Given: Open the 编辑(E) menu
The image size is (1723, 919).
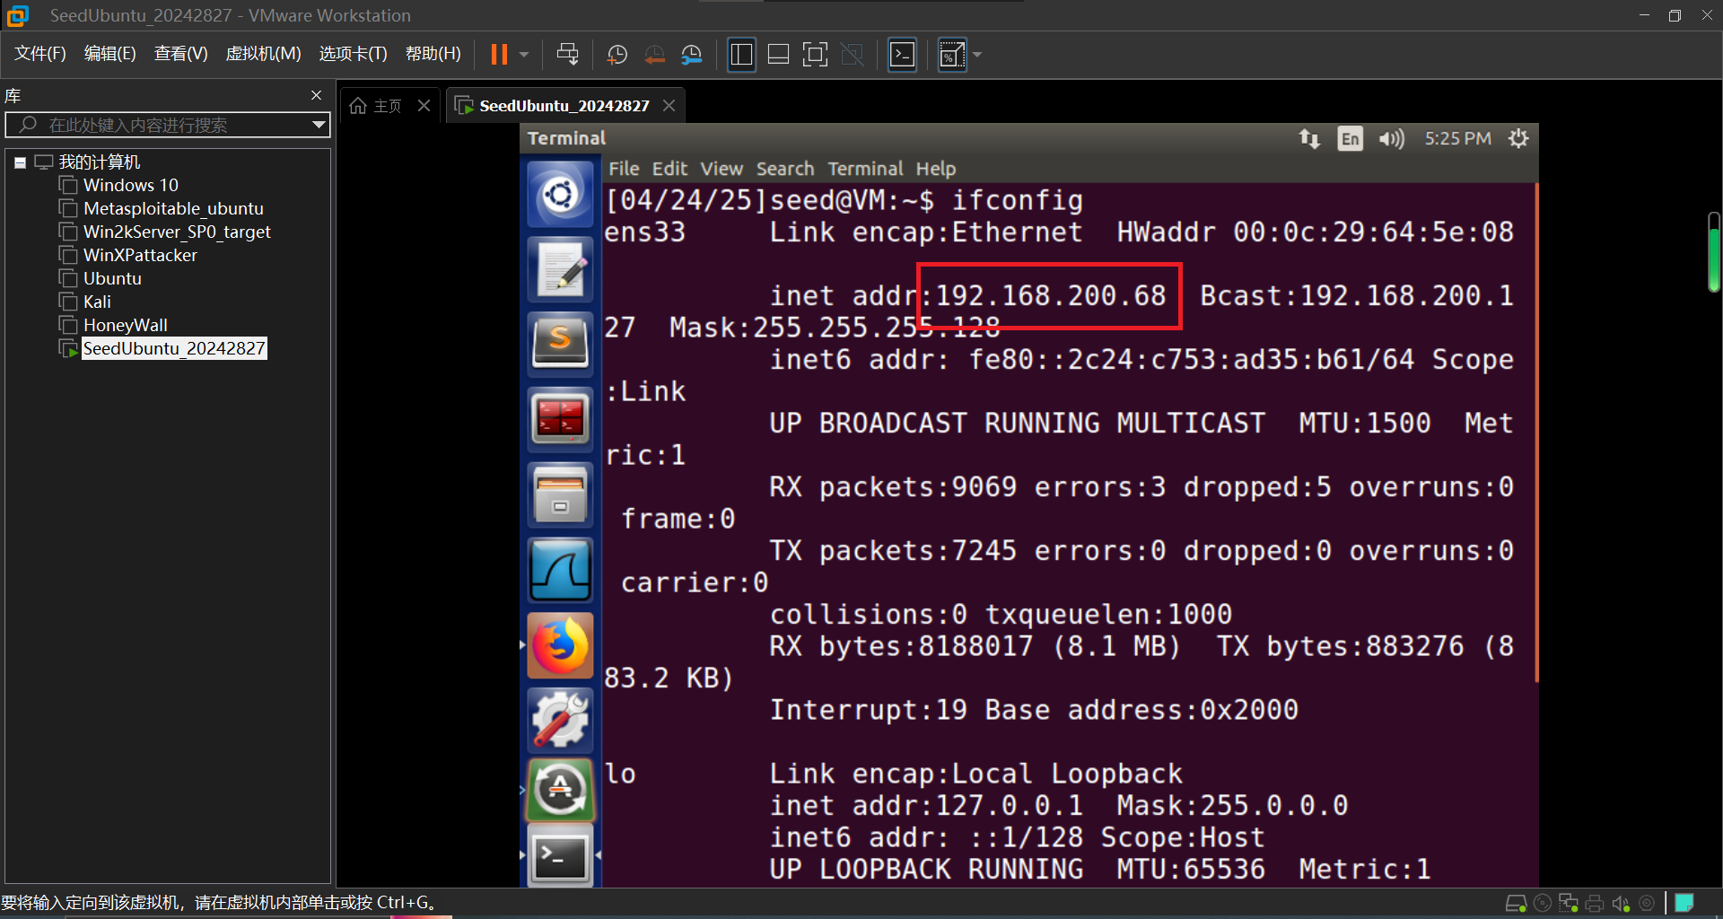Looking at the screenshot, I should pos(110,54).
